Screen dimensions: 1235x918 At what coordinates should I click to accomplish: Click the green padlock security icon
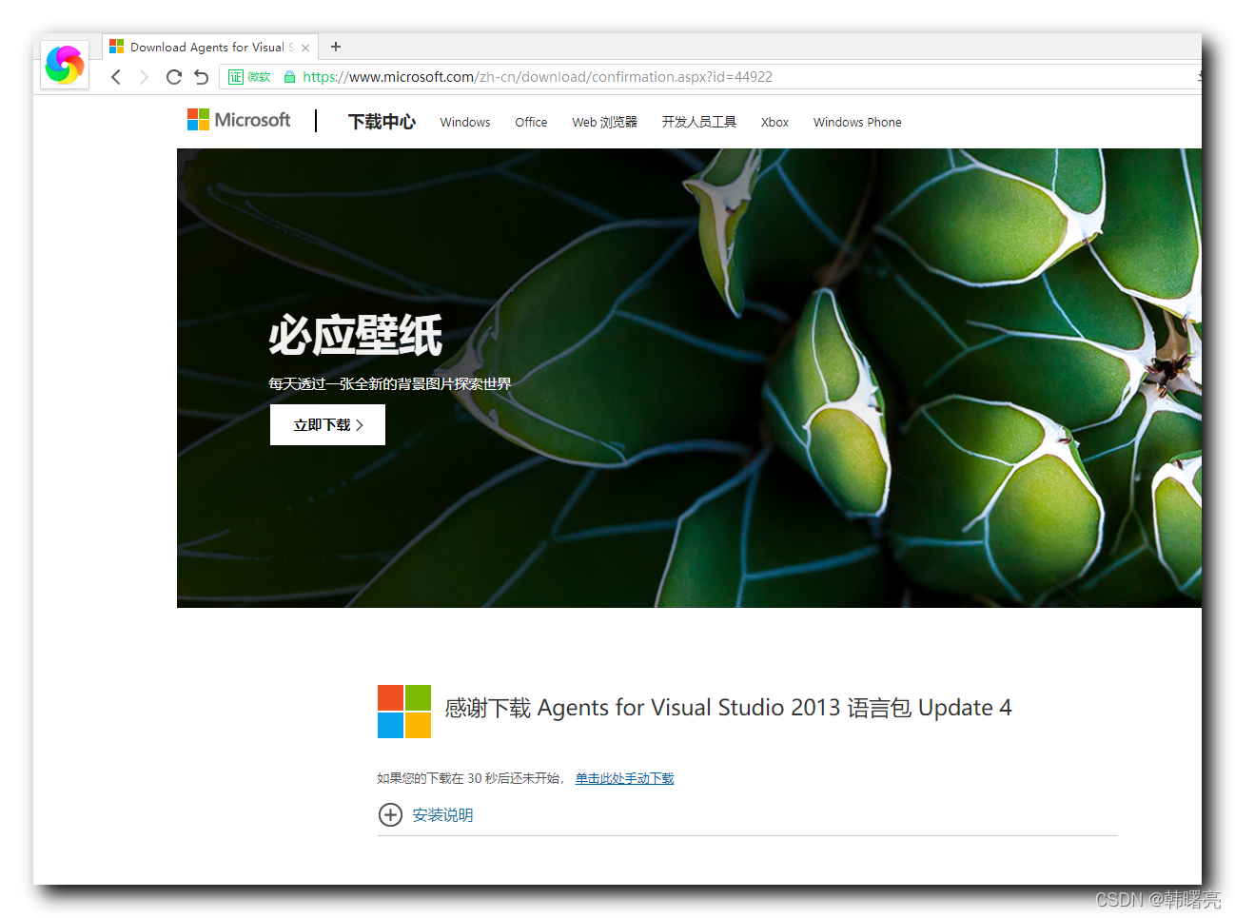tap(289, 77)
